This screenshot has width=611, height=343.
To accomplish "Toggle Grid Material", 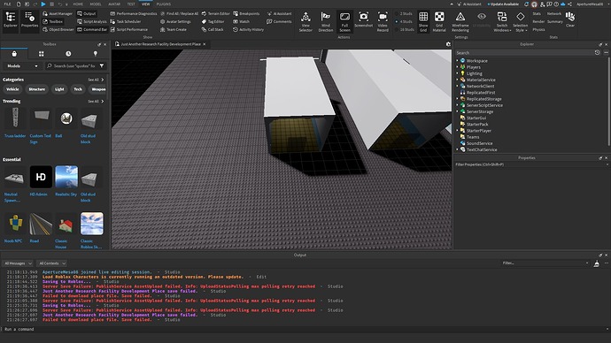I will point(439,21).
